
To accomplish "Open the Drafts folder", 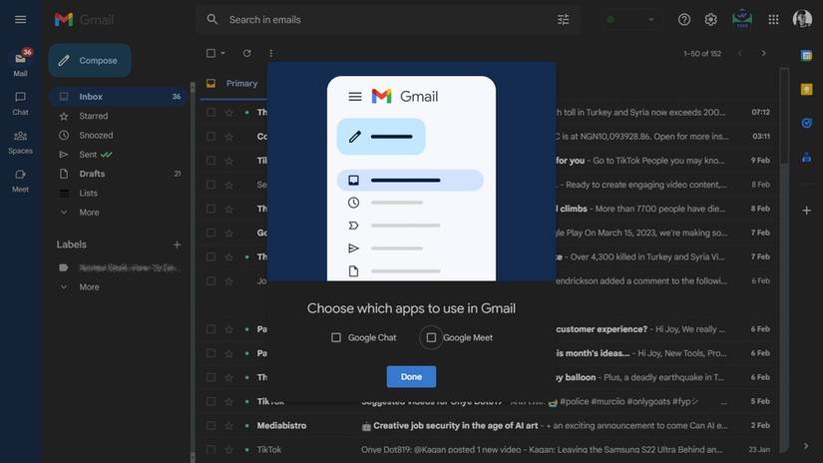I will tap(119, 174).
